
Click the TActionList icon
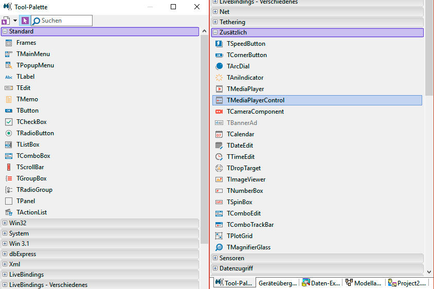(9, 212)
